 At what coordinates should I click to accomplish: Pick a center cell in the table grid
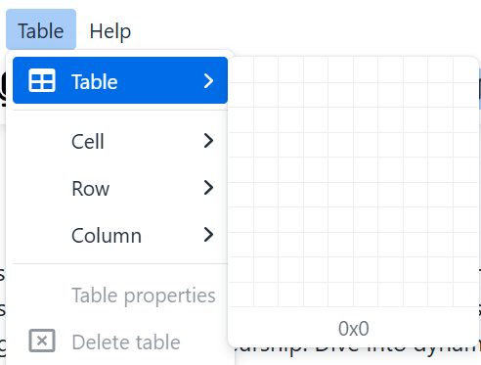tap(341, 169)
